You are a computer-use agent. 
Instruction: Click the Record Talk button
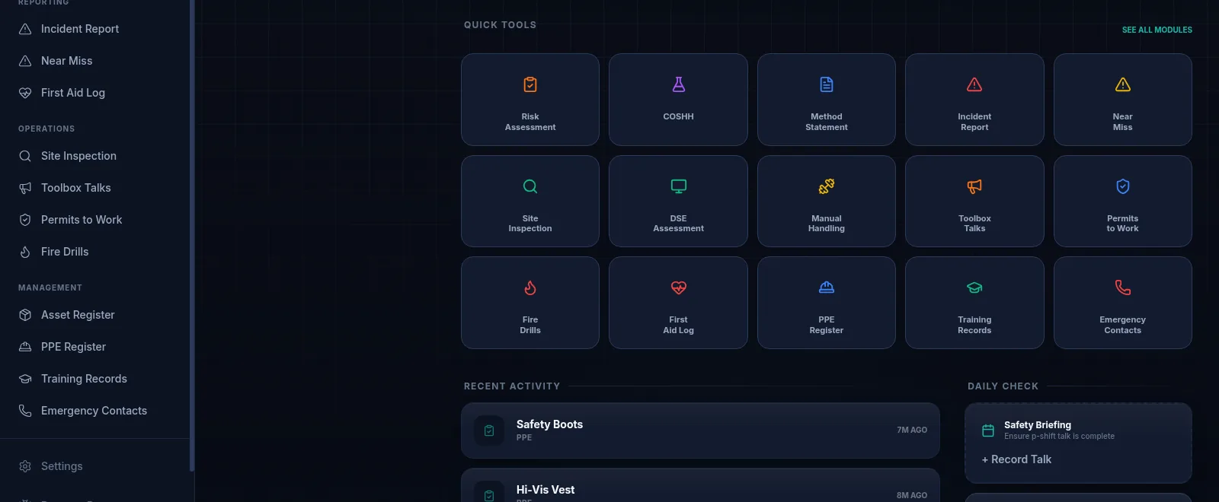point(1016,459)
